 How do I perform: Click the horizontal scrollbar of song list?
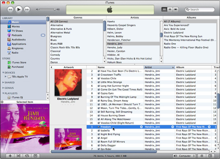click(x=104, y=152)
